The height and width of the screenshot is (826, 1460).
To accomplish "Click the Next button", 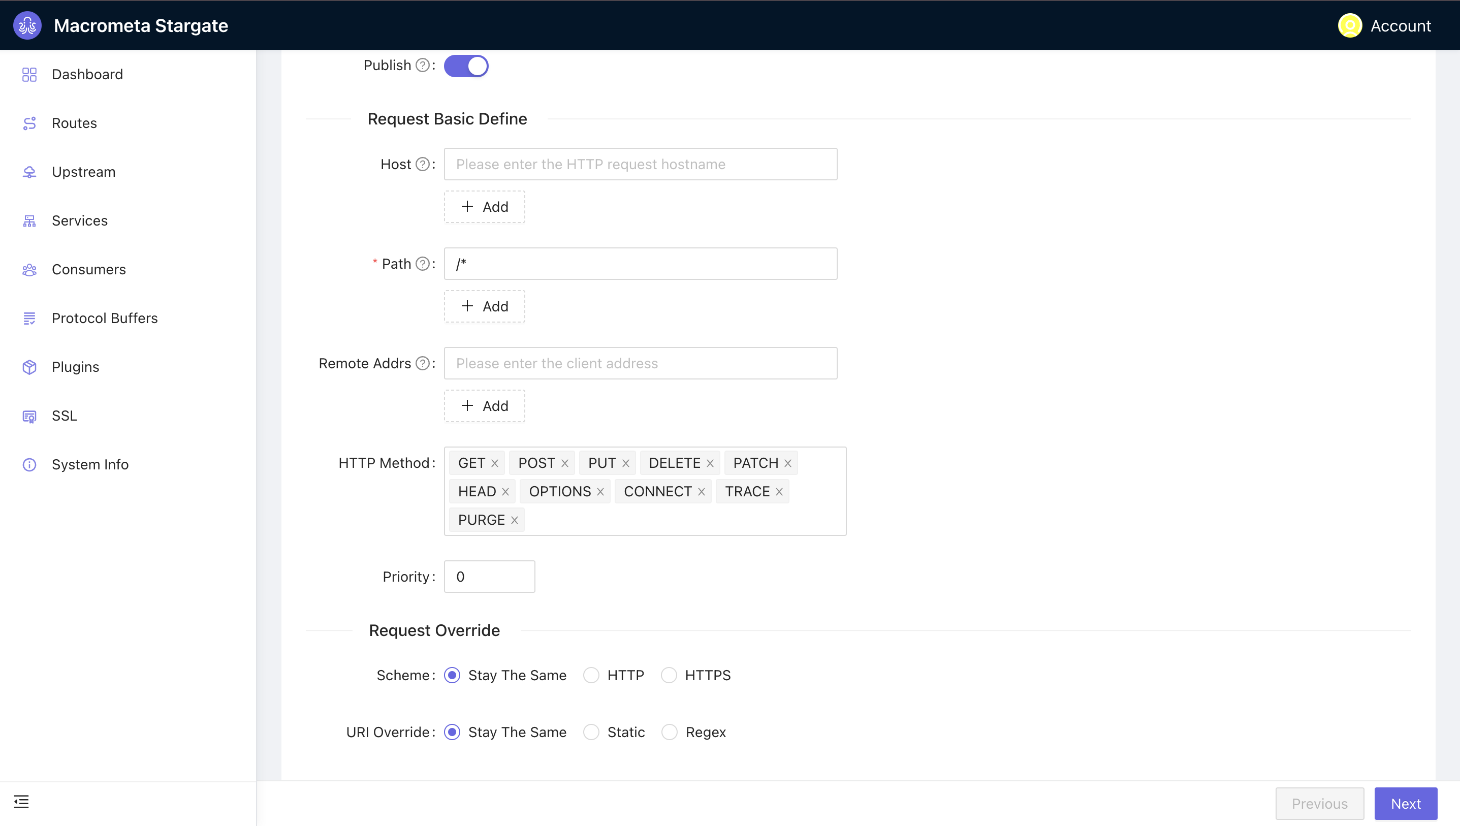I will click(x=1405, y=803).
